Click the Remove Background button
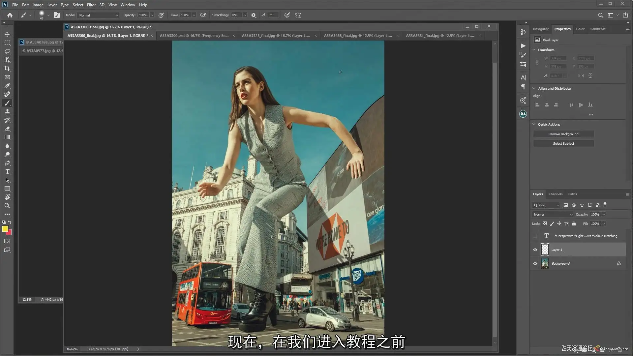 563,134
